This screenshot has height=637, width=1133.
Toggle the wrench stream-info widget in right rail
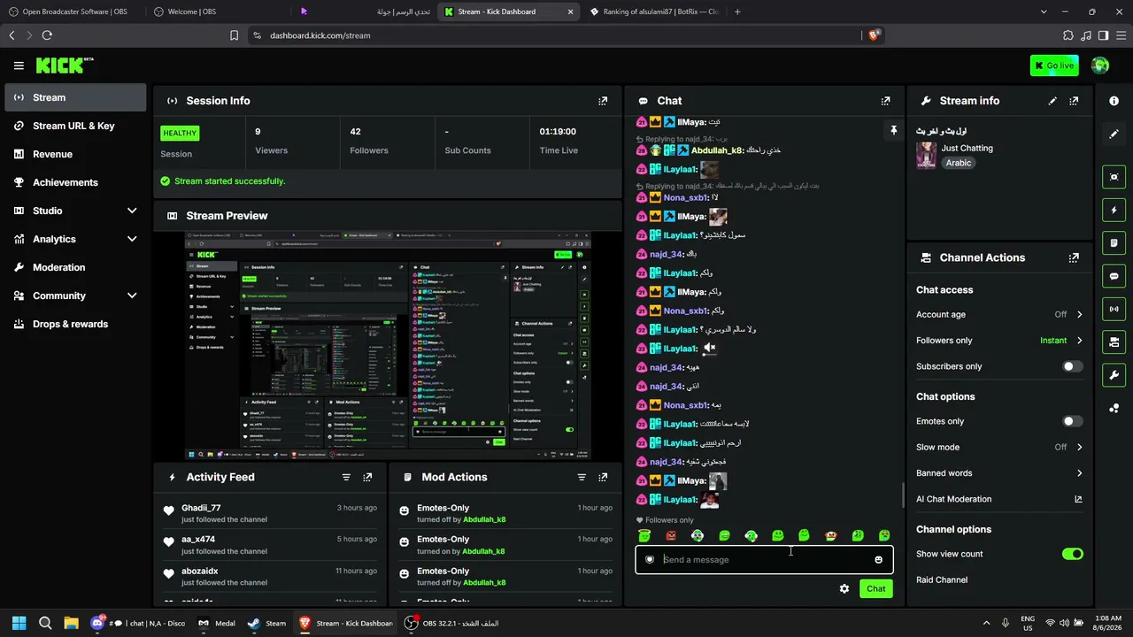(1114, 374)
